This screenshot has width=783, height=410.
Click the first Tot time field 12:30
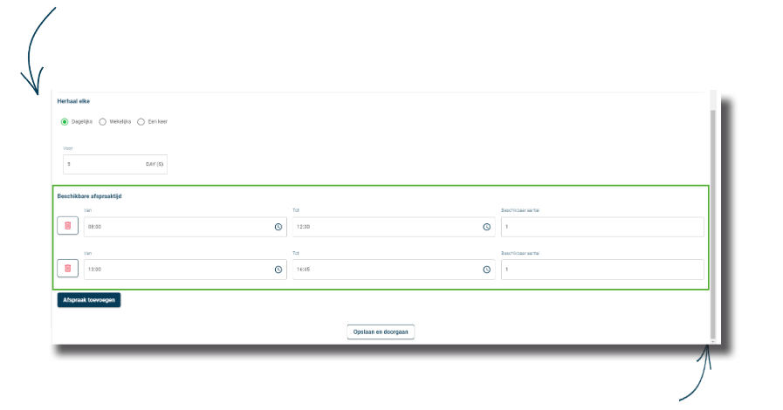click(x=384, y=227)
